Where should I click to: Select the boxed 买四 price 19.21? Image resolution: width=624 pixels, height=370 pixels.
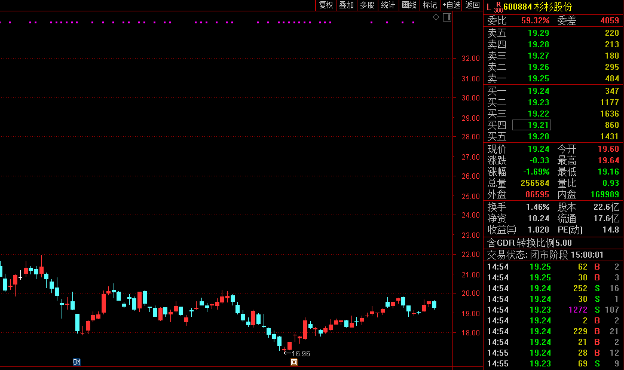(531, 125)
